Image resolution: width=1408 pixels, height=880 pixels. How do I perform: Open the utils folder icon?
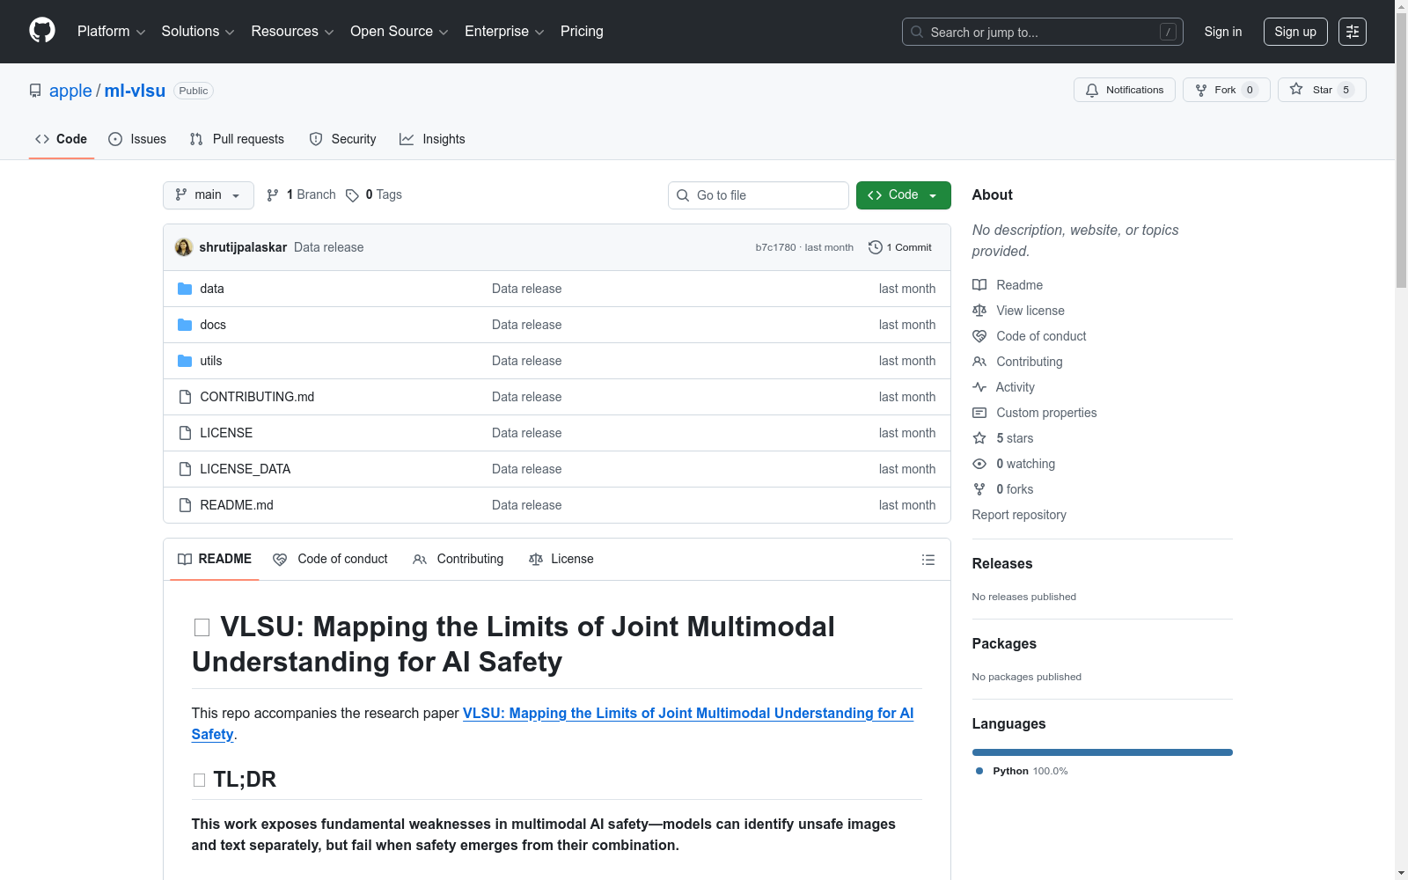click(185, 361)
